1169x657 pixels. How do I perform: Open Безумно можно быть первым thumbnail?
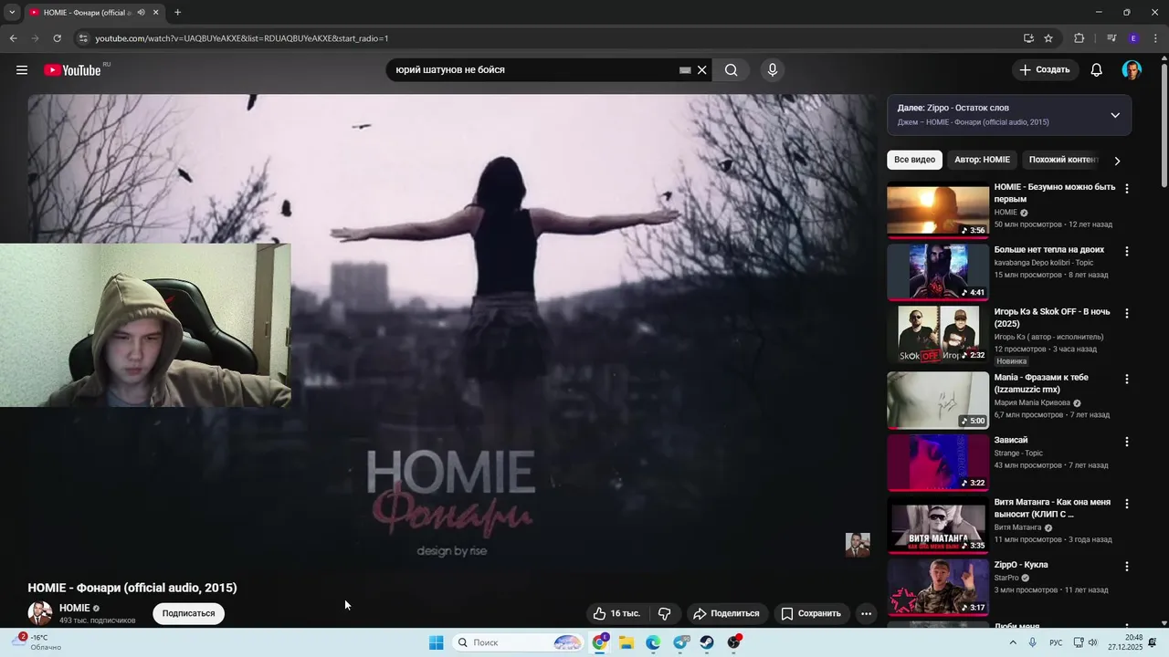coord(938,210)
